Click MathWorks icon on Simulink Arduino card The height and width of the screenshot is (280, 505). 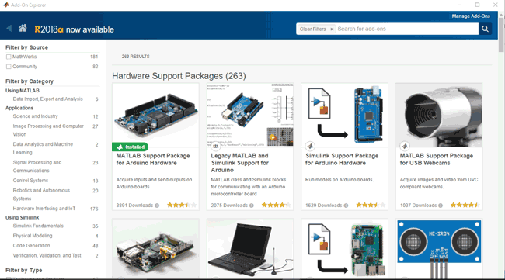310,147
